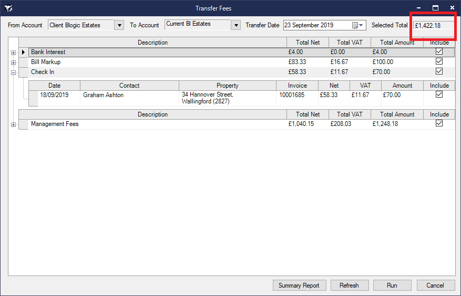This screenshot has width=461, height=296.
Task: Expand the Bank Interest row
Action: click(x=13, y=52)
